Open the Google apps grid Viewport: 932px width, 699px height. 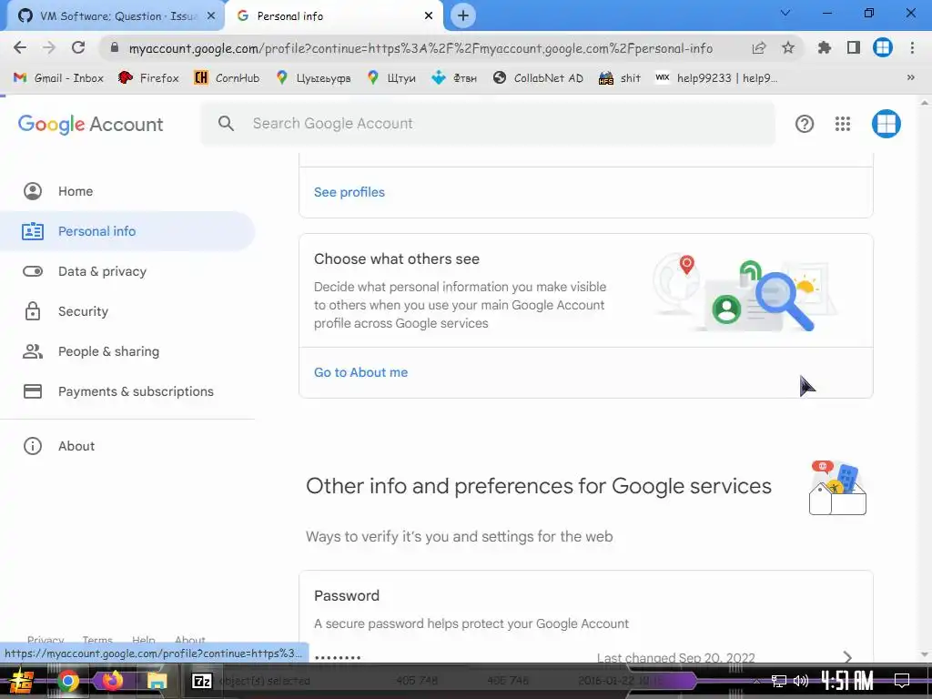pyautogui.click(x=842, y=124)
